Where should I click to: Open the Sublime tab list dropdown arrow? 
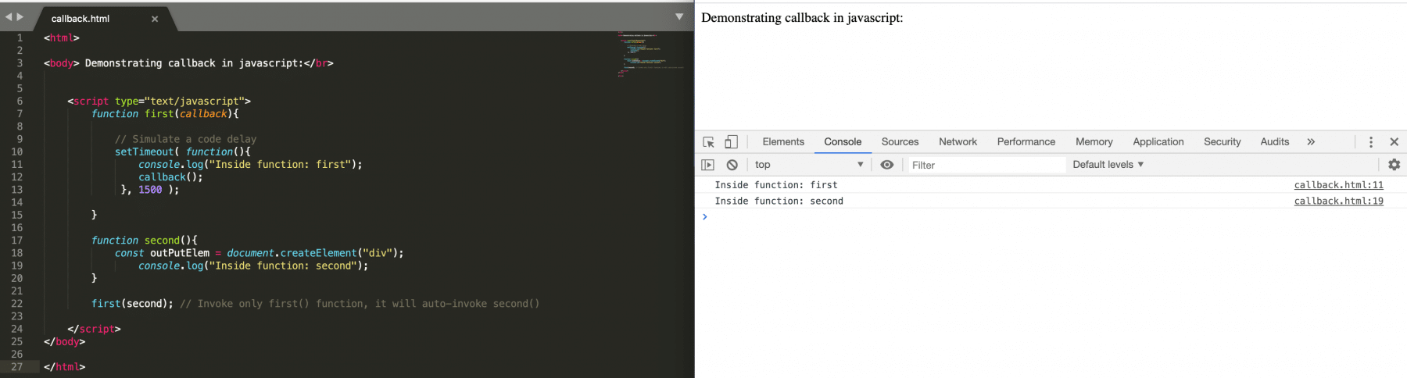[x=678, y=16]
